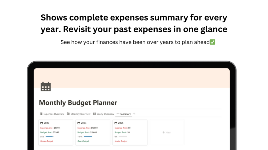The width and height of the screenshot is (268, 150).
Task: Click the calendar grid icon beside Monthly Overview
Action: (x=68, y=114)
